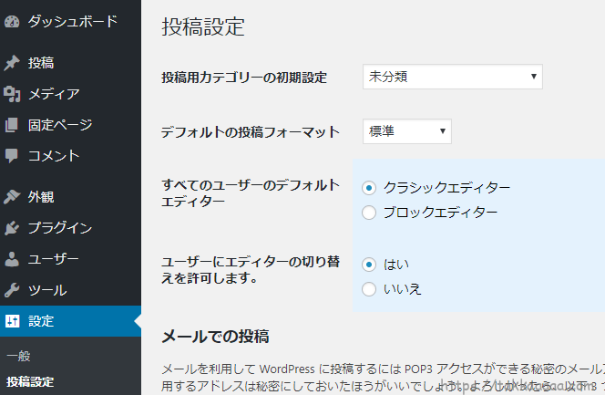Click the media icon beside メディア
This screenshot has height=395, width=605.
(x=12, y=94)
